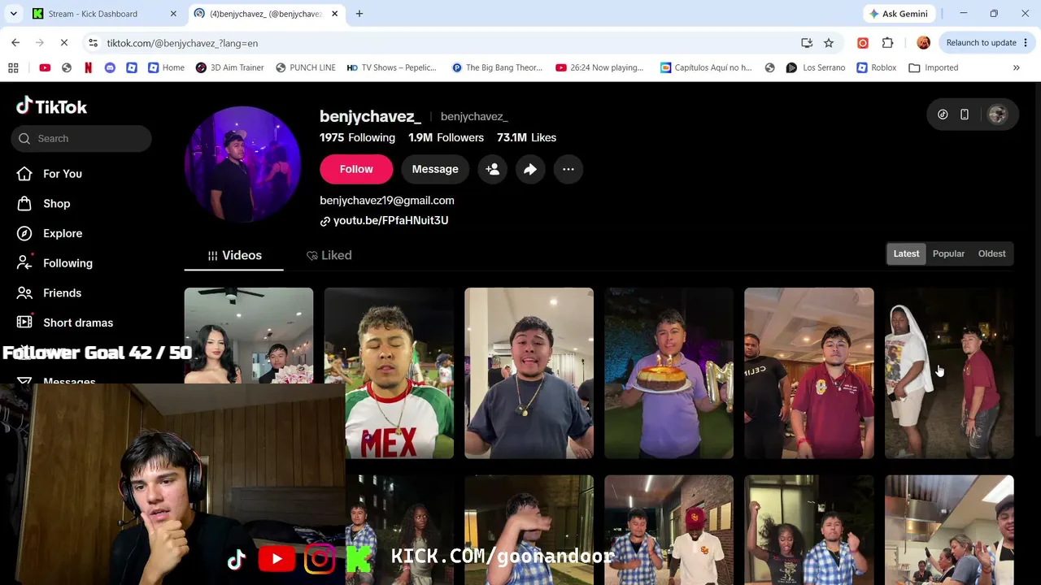Open The Big Bang Theory bookmark
Screen dimensions: 1041x585
pyautogui.click(x=497, y=68)
